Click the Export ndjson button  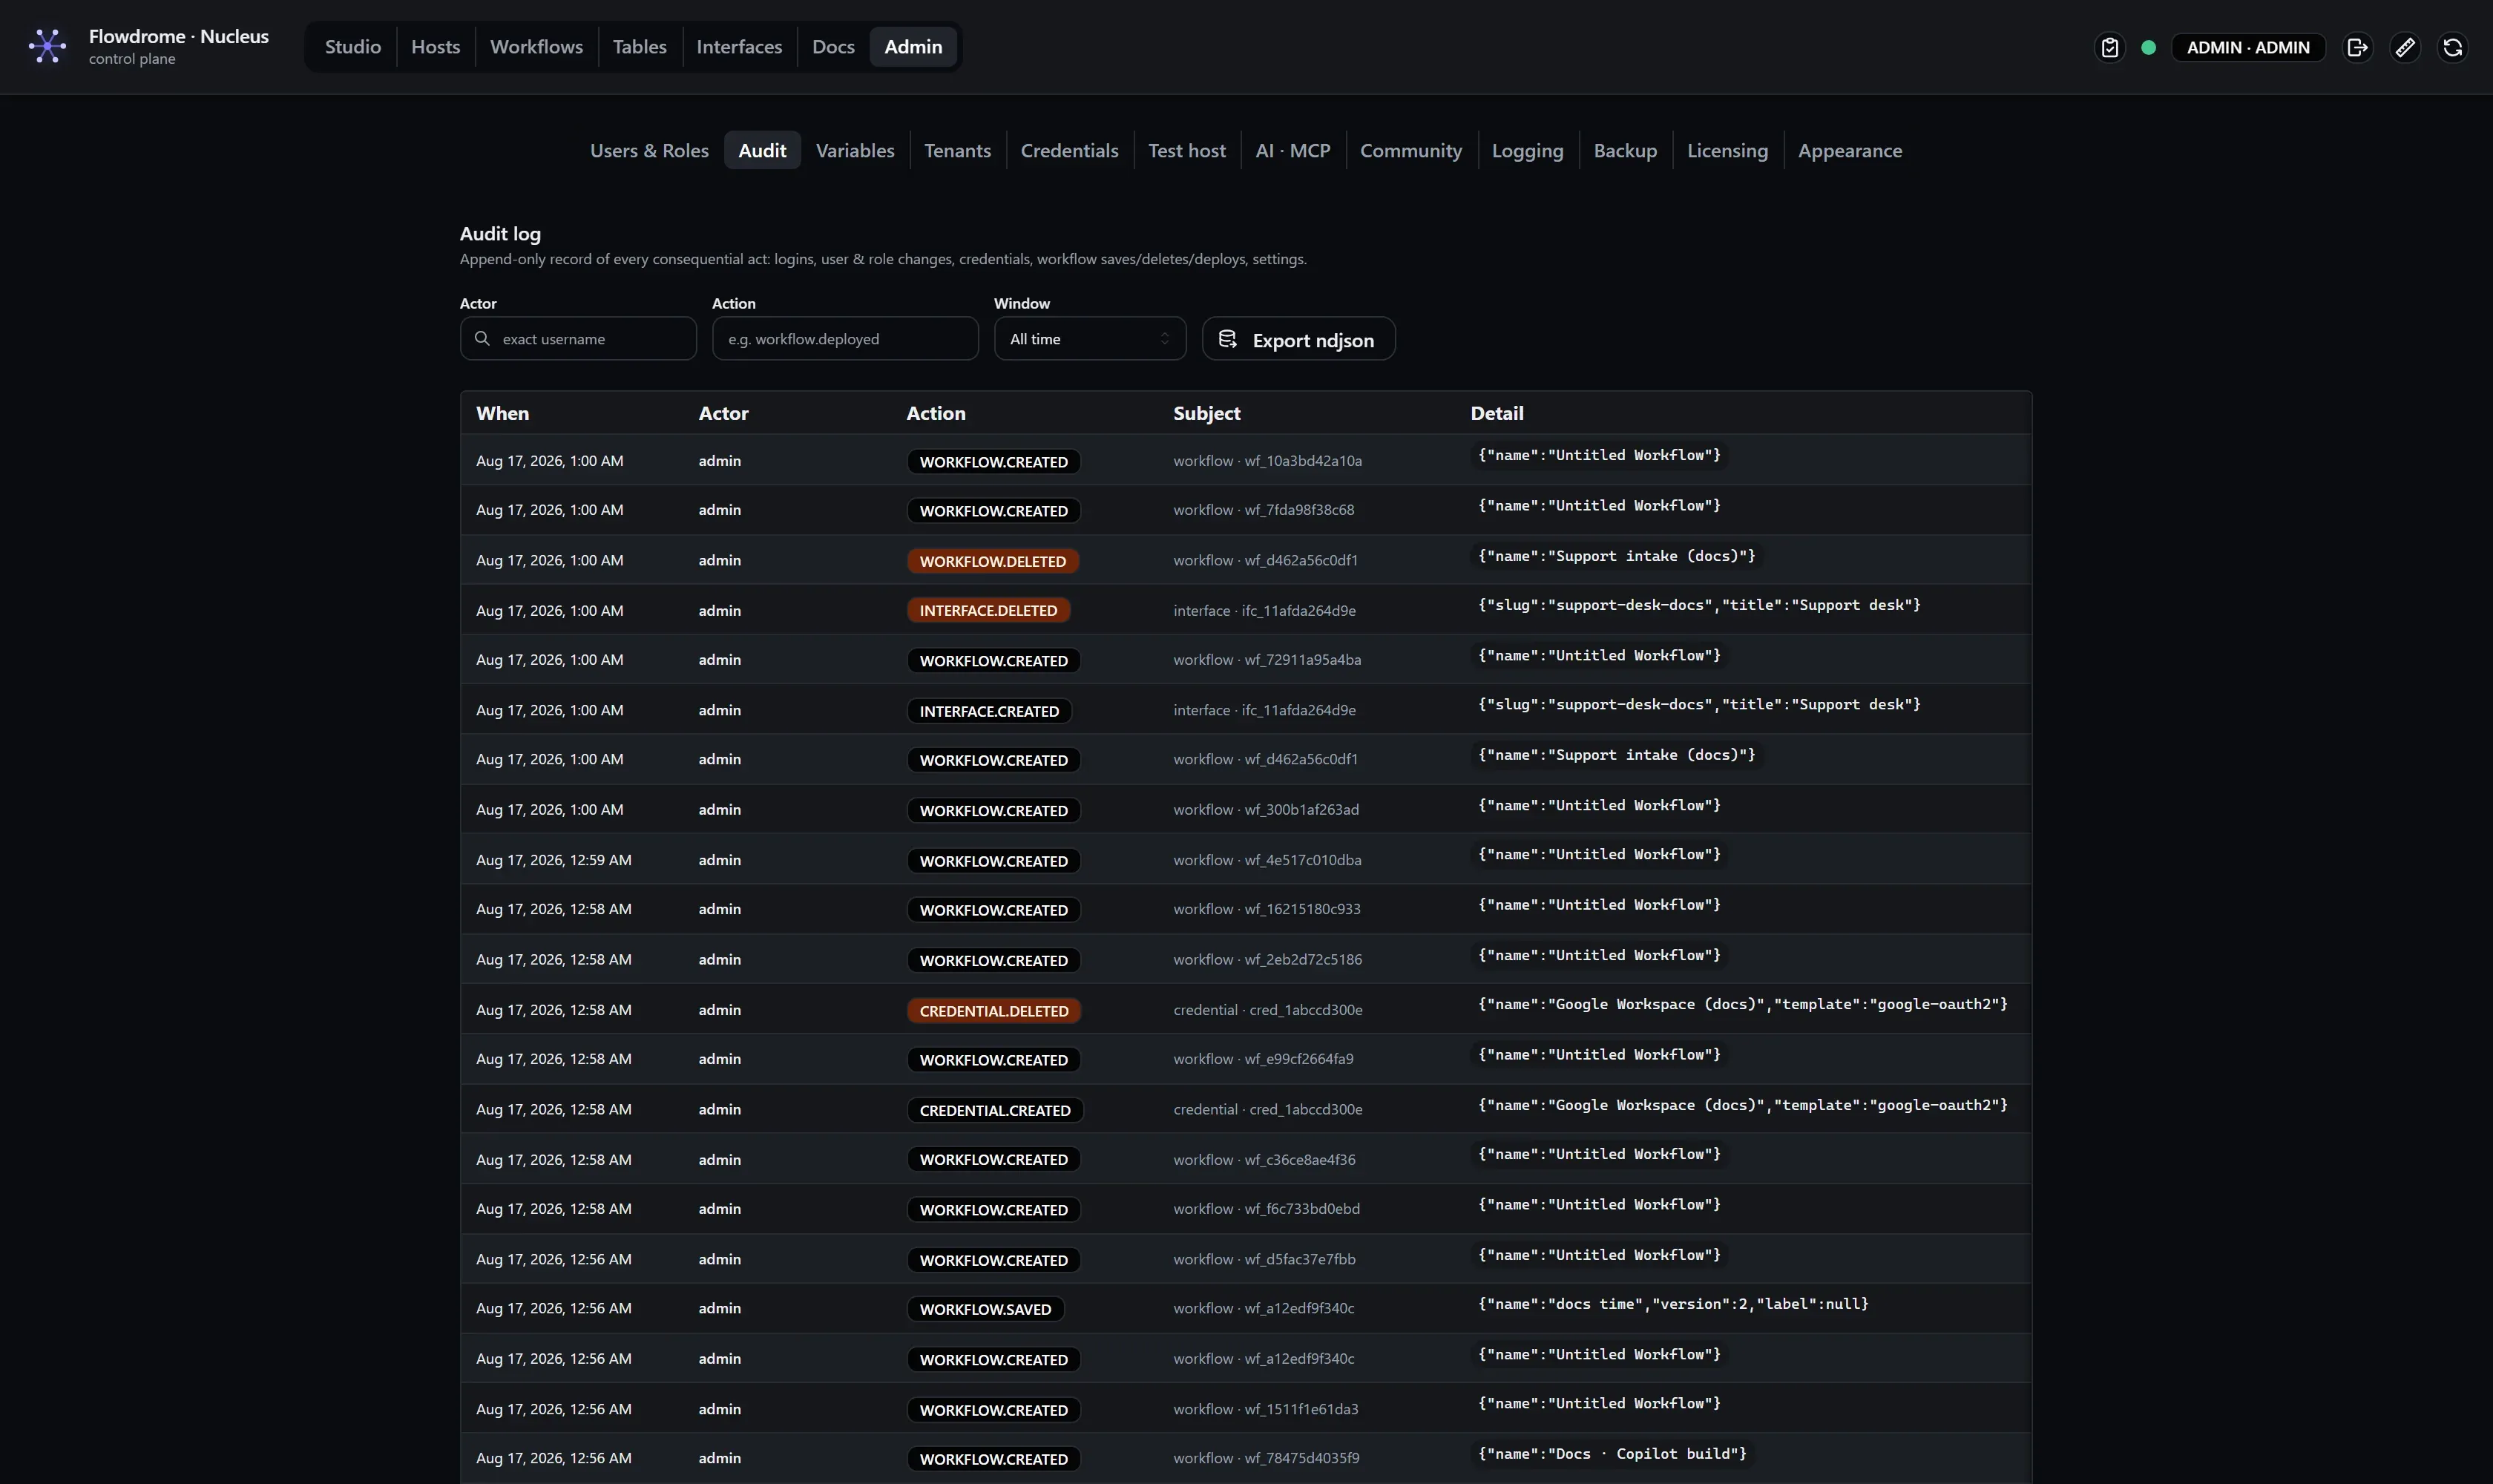1298,339
